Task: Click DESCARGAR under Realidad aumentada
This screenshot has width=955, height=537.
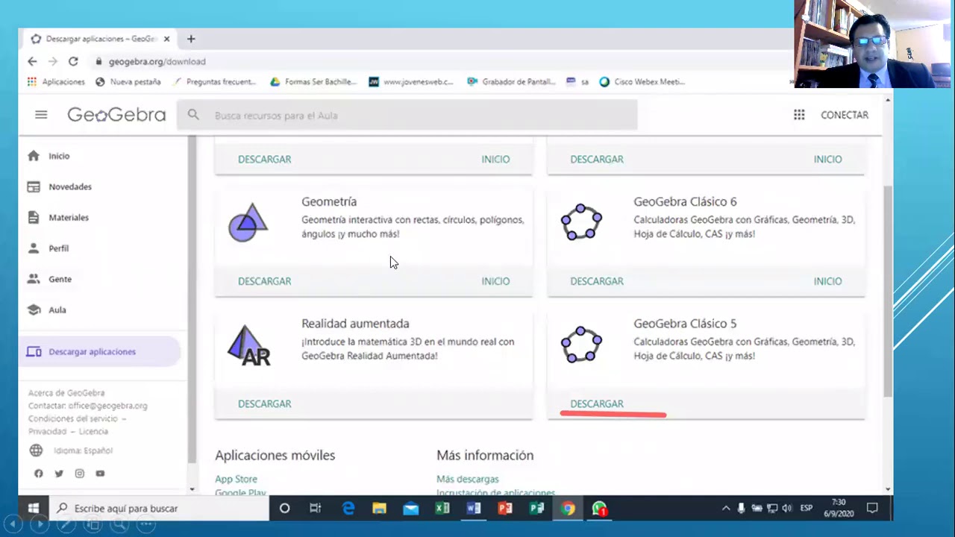Action: click(264, 403)
